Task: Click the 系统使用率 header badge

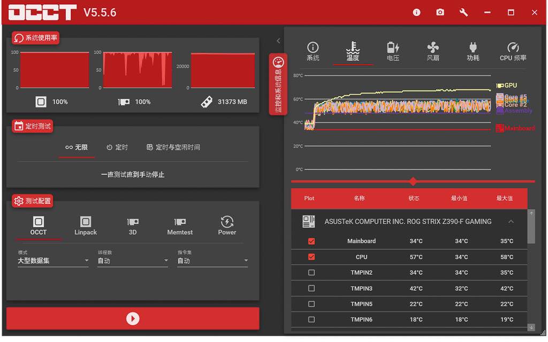Action: [x=36, y=38]
